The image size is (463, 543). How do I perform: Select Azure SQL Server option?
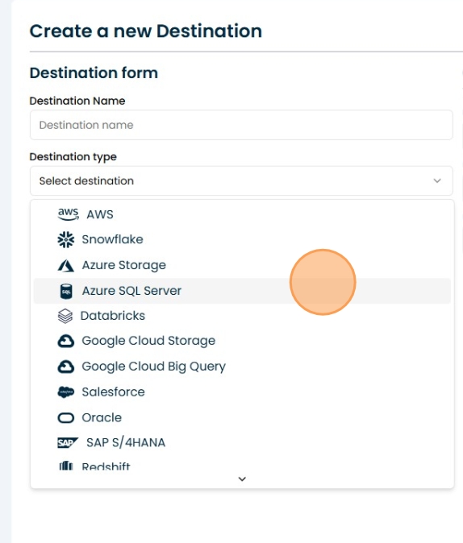pyautogui.click(x=242, y=291)
